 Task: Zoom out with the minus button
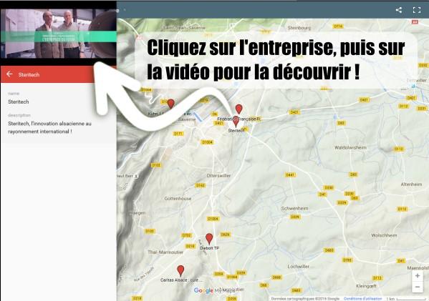click(x=418, y=287)
